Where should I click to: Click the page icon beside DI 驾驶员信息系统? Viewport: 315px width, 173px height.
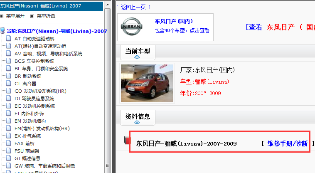point(9,98)
